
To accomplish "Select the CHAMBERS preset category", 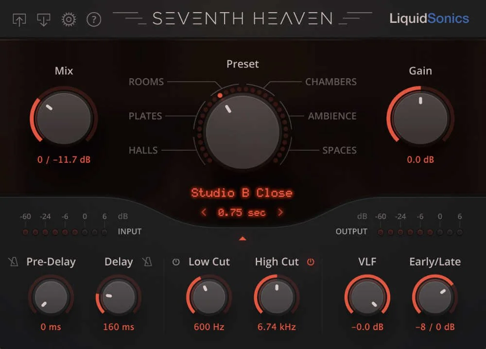I will (x=330, y=82).
